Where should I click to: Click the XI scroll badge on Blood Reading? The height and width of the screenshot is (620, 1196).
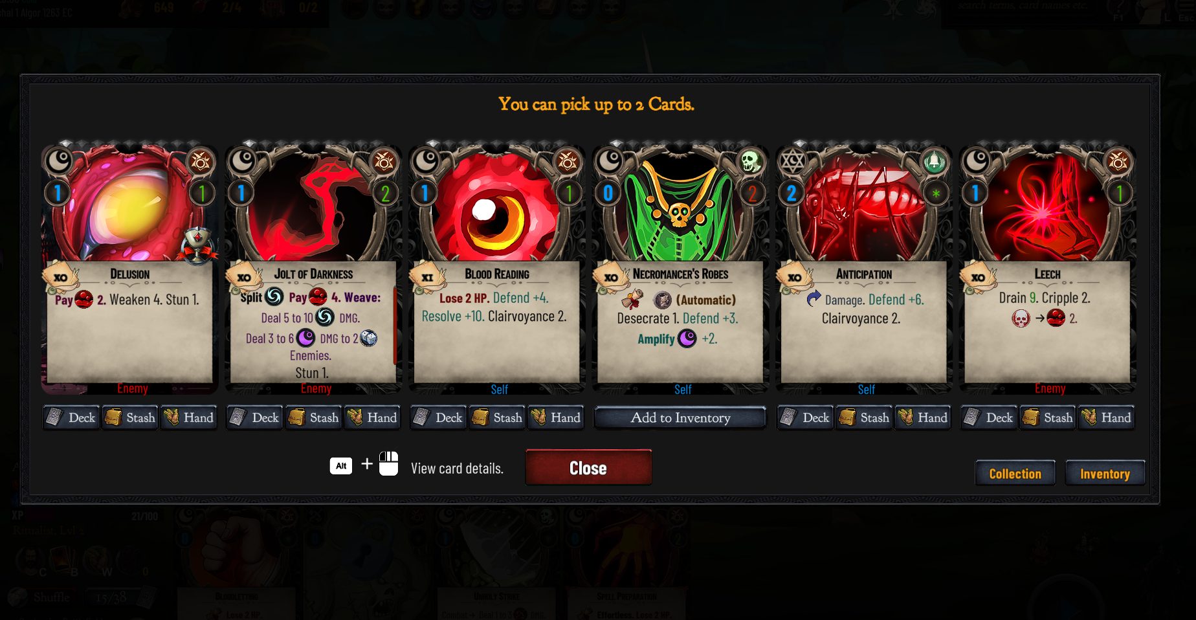click(428, 278)
